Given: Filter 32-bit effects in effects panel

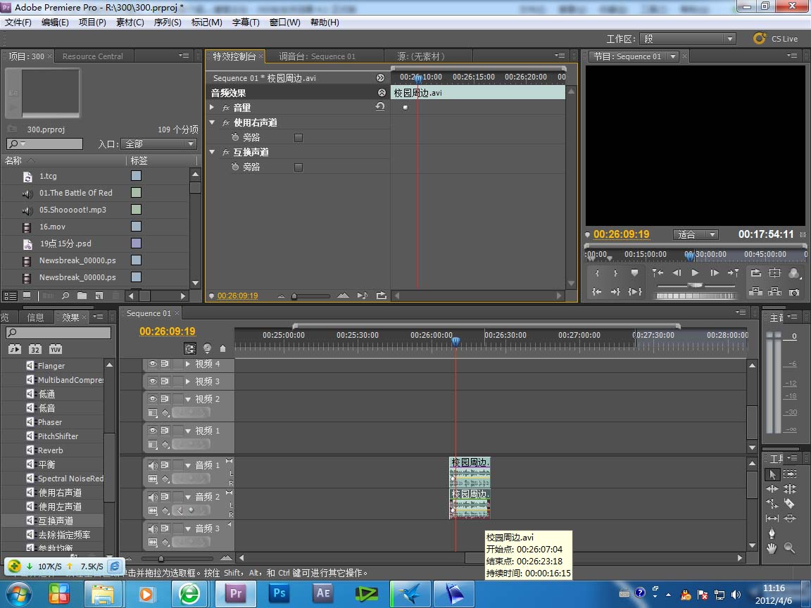Looking at the screenshot, I should [x=34, y=350].
